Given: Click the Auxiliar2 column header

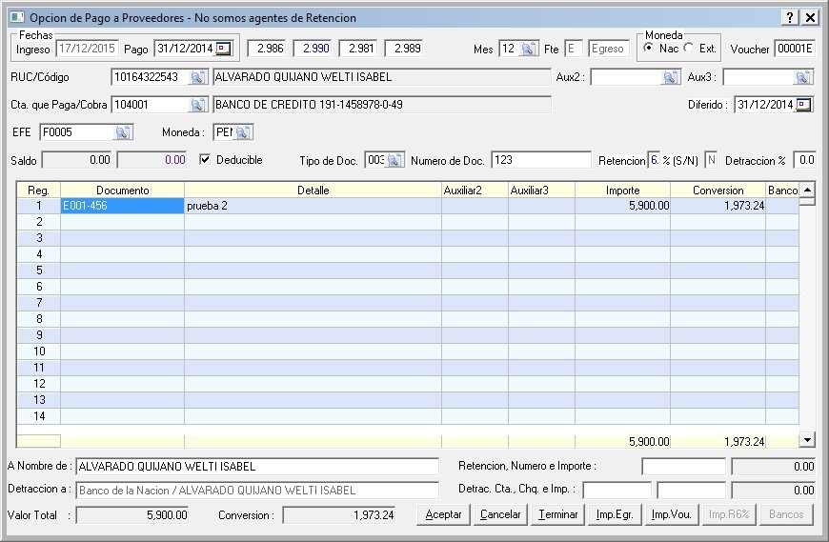Looking at the screenshot, I should click(x=475, y=191).
